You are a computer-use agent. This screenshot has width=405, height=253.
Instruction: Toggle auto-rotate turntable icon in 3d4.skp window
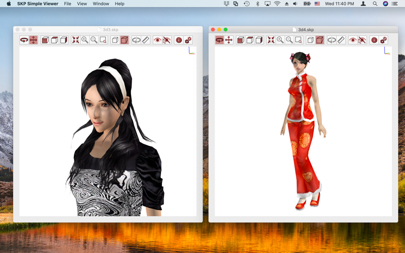coord(332,40)
